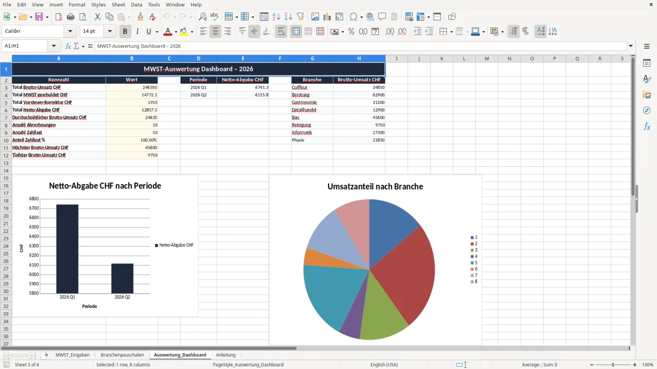Screen dimensions: 657x369
Task: Click the Print icon in the toolbar
Action: coord(71,17)
